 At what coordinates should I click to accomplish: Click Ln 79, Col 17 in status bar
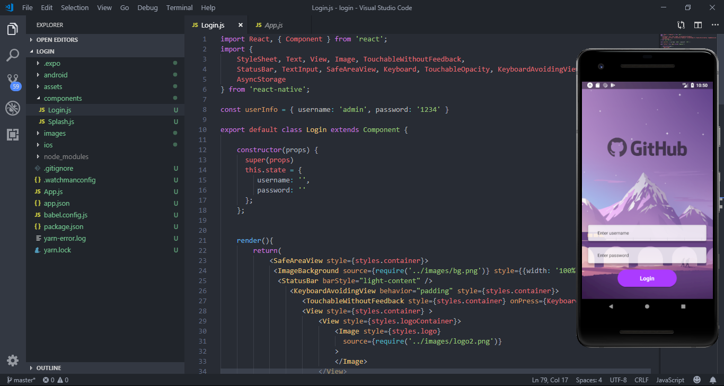coord(550,380)
